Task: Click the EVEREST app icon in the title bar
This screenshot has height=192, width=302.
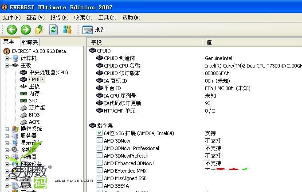Action: (x=4, y=7)
